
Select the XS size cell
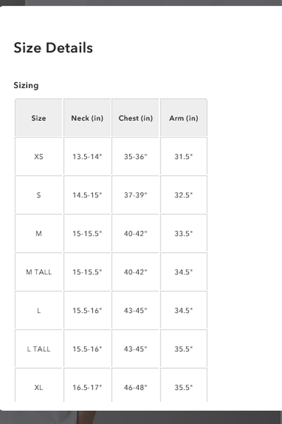click(39, 156)
